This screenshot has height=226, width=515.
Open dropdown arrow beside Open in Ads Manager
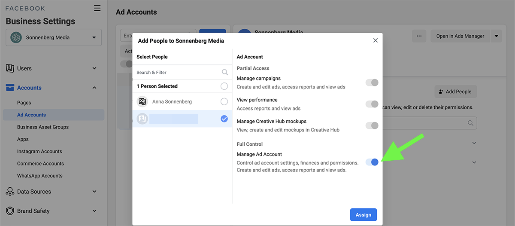(497, 36)
